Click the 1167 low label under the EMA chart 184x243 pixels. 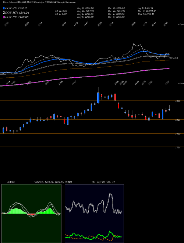tap(74, 82)
